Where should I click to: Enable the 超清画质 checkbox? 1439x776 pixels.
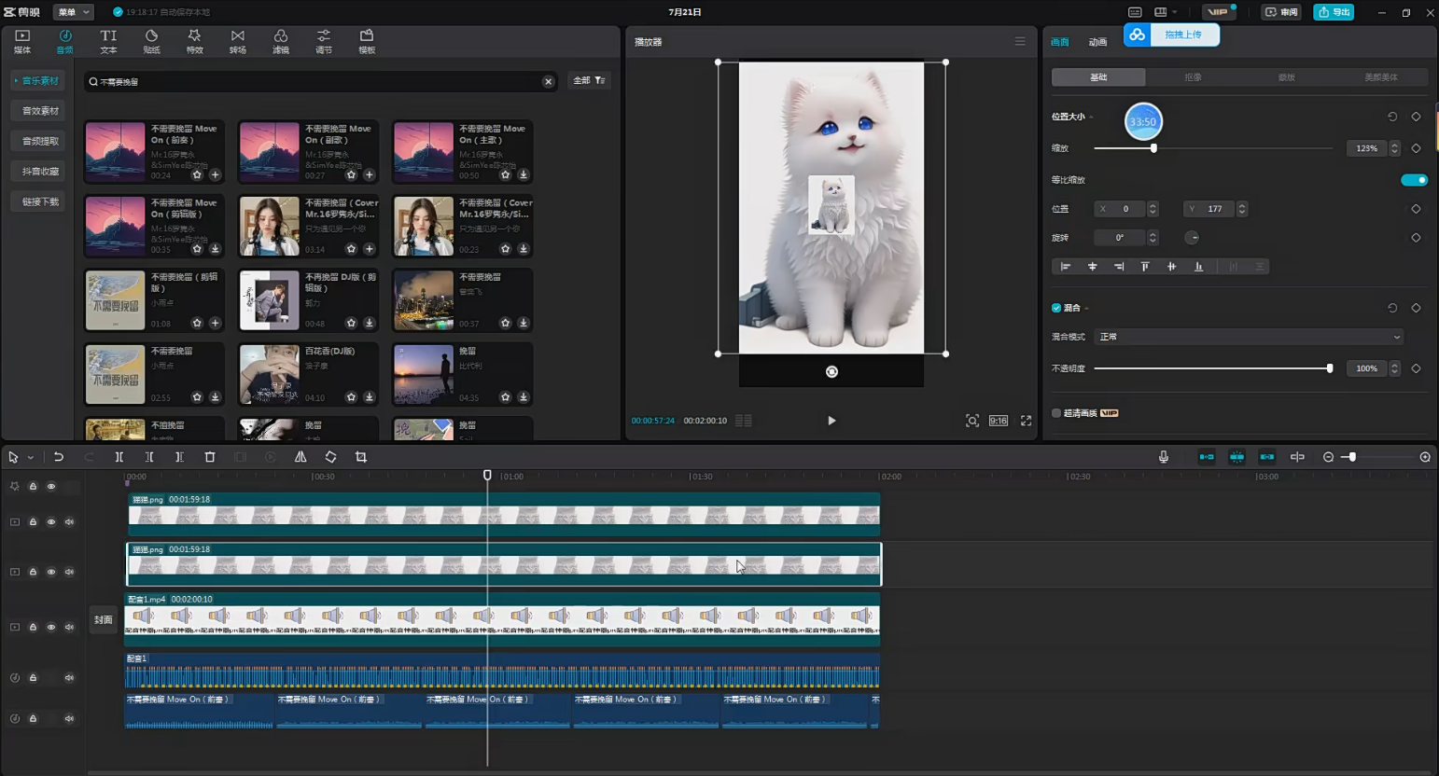(x=1056, y=413)
